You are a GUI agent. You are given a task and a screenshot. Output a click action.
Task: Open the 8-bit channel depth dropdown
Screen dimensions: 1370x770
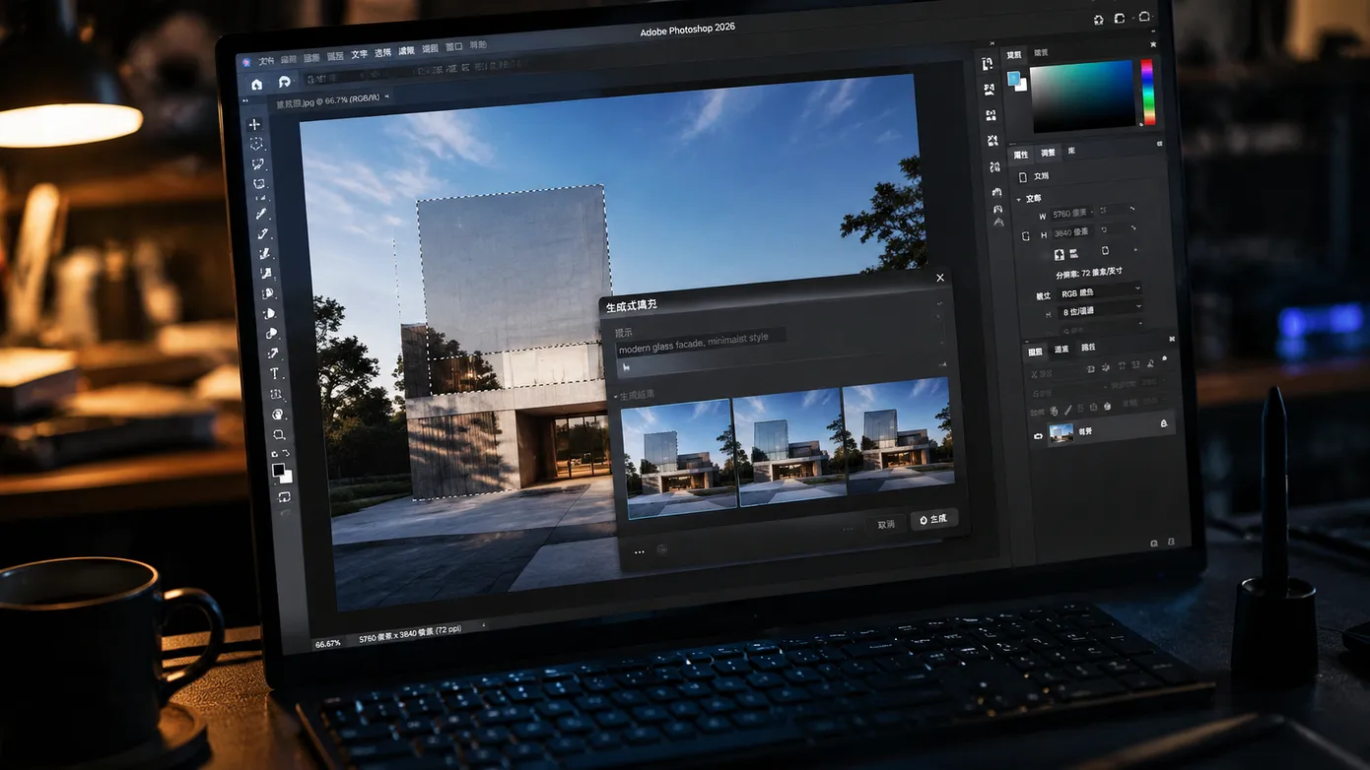[x=1099, y=312]
